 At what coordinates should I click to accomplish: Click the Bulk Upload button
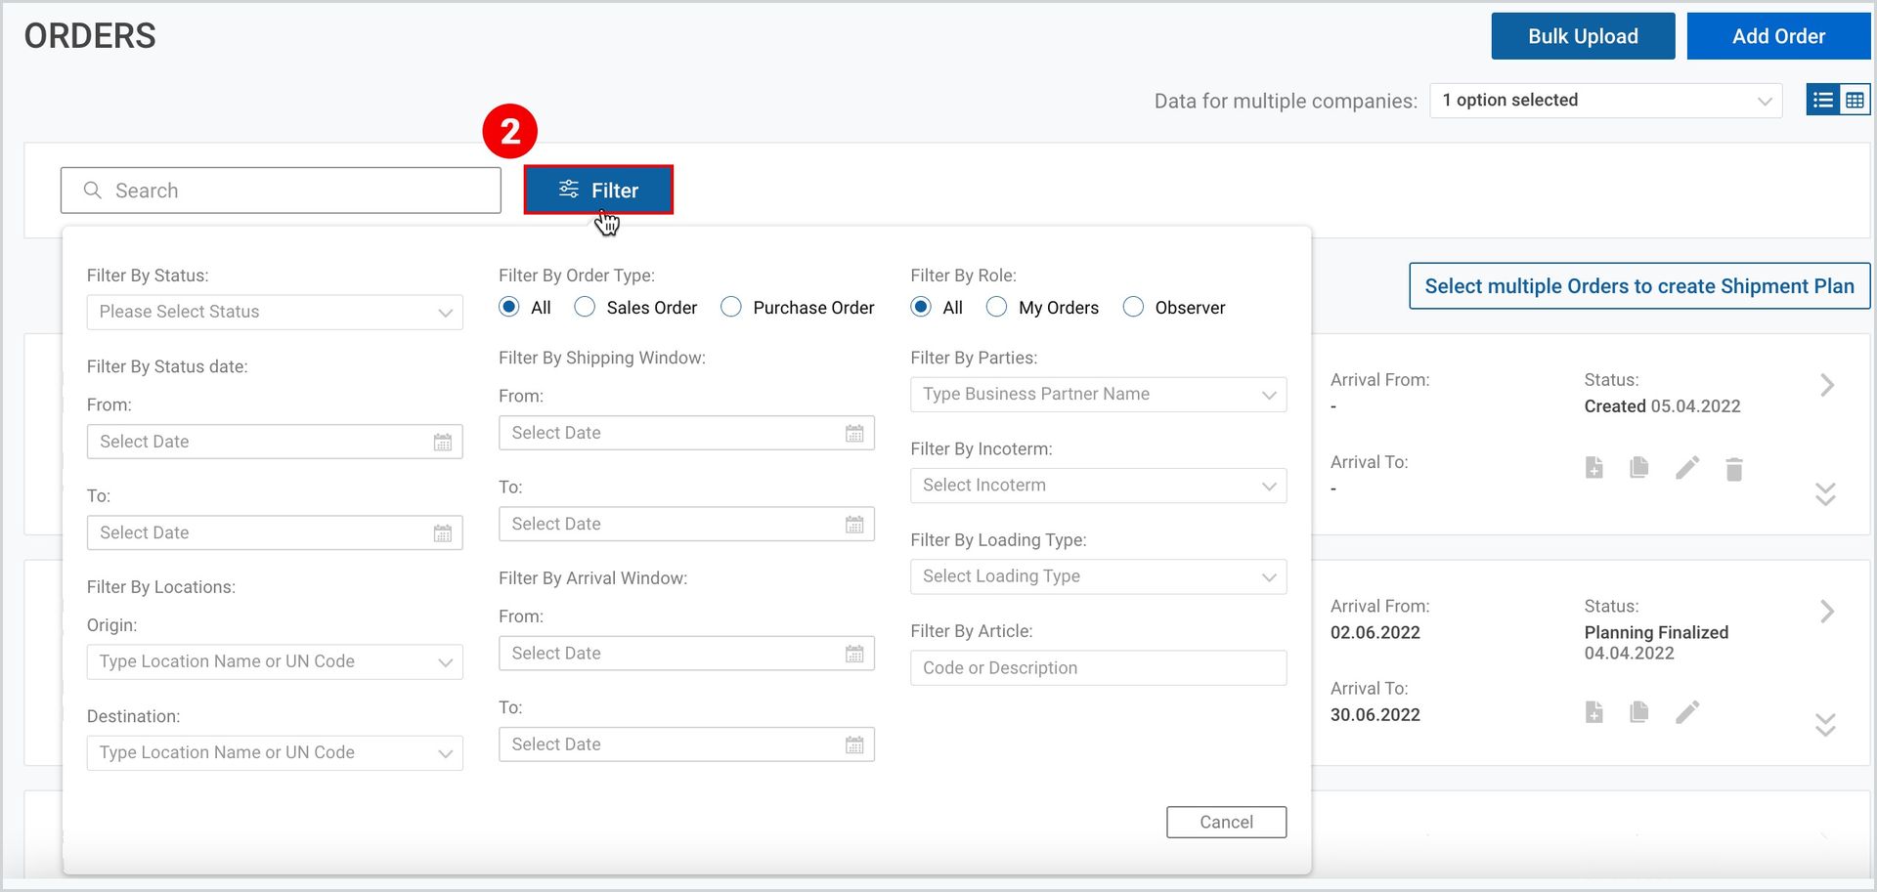(1583, 36)
